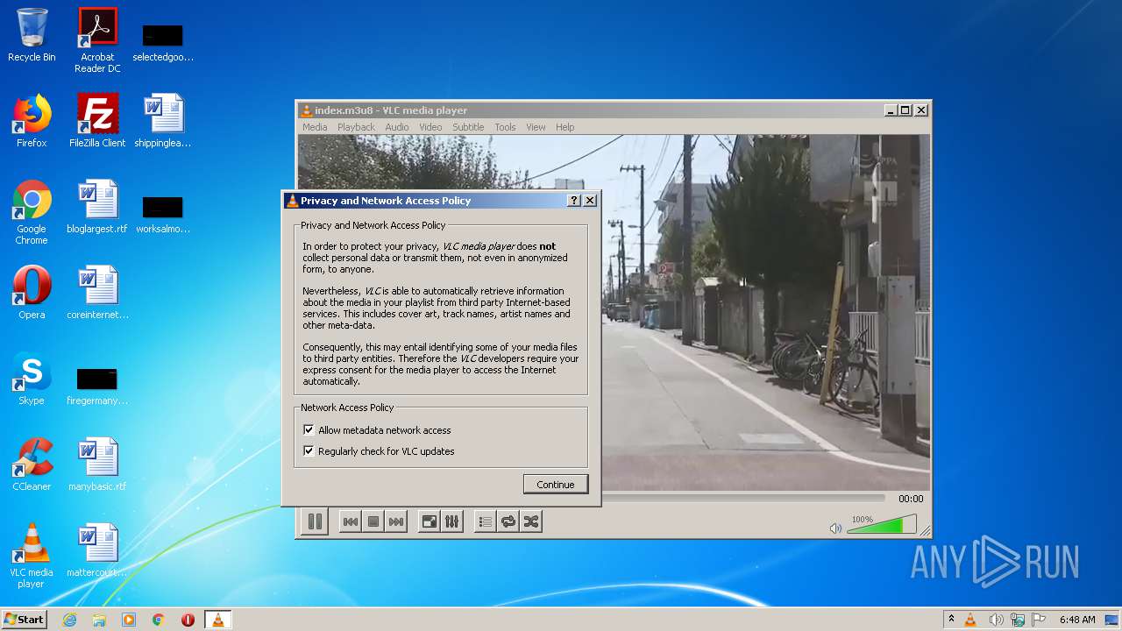Open Chrome from the taskbar

click(159, 620)
